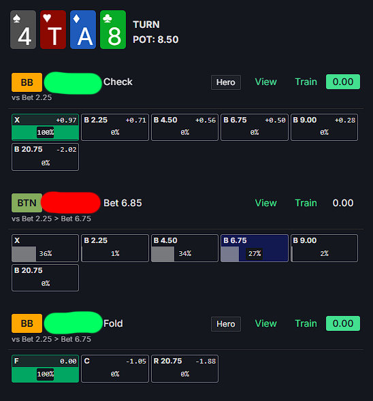
Task: Click the BB position badge beside Fold
Action: click(27, 323)
